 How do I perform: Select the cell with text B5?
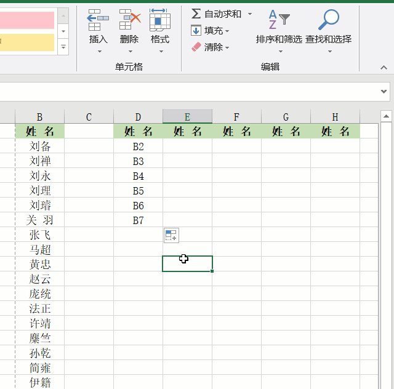click(138, 190)
